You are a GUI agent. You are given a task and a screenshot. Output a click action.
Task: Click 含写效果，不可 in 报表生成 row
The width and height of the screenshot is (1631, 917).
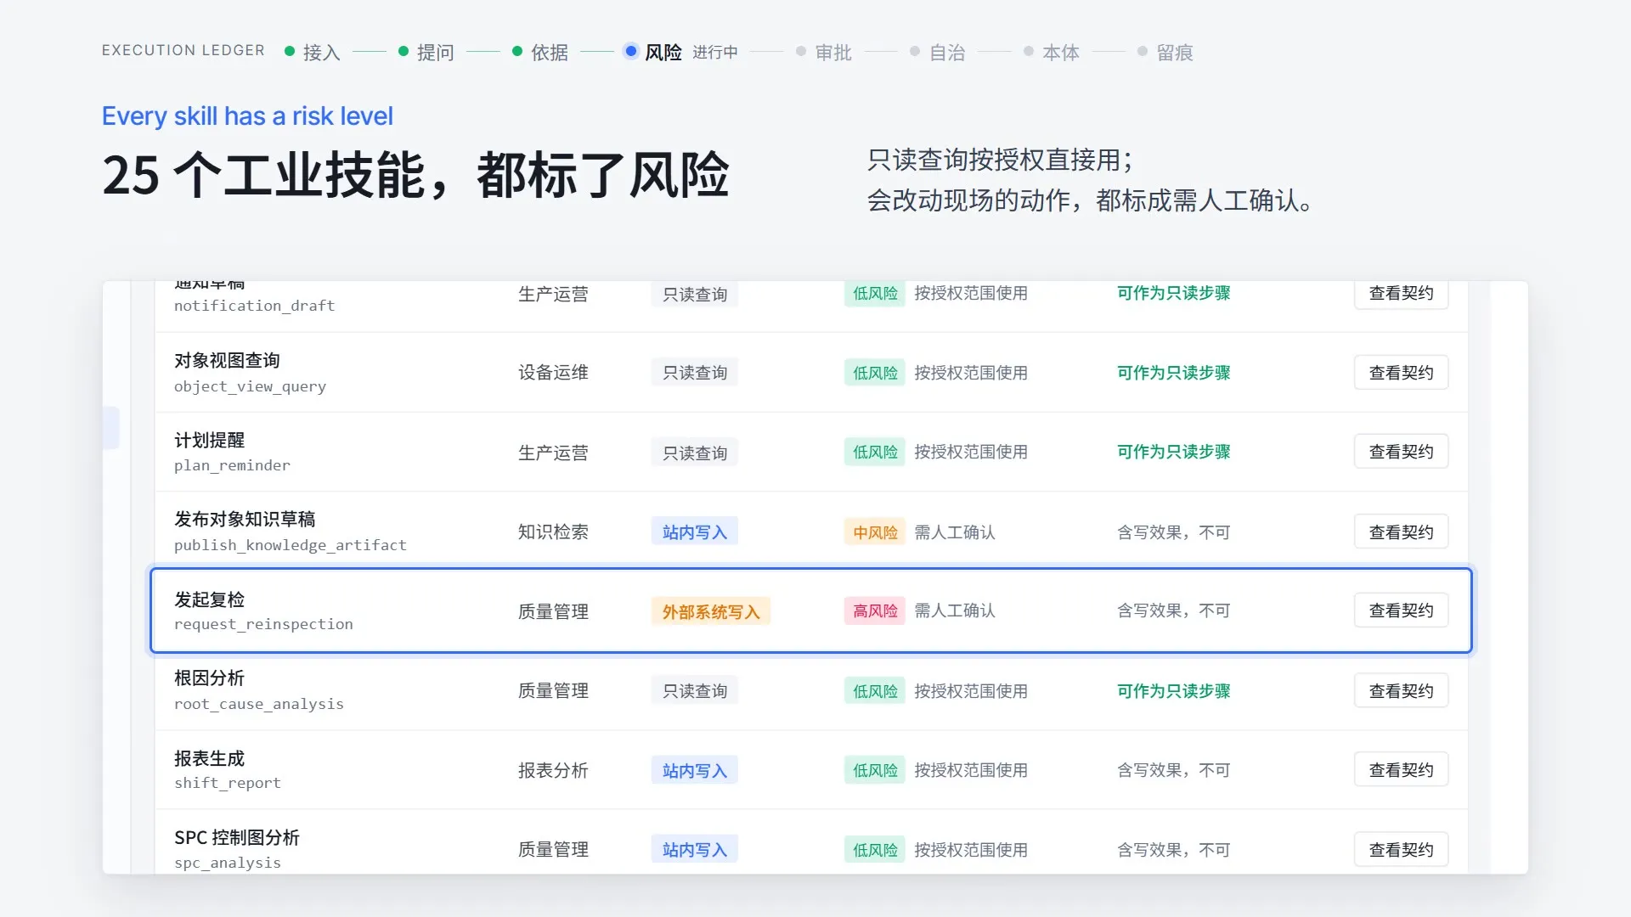(x=1173, y=770)
